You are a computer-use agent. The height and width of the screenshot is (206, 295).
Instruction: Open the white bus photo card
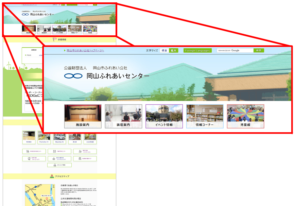[59, 139]
